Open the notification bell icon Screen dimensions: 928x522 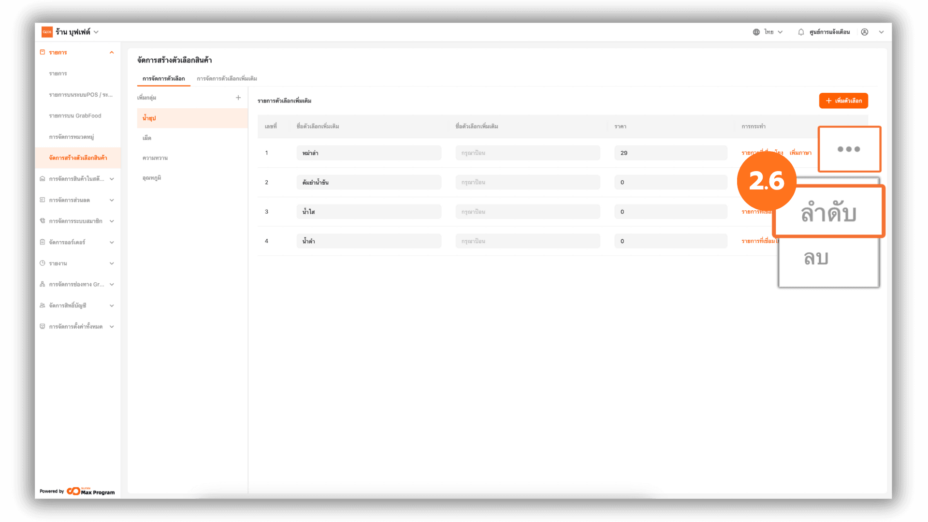coord(801,32)
